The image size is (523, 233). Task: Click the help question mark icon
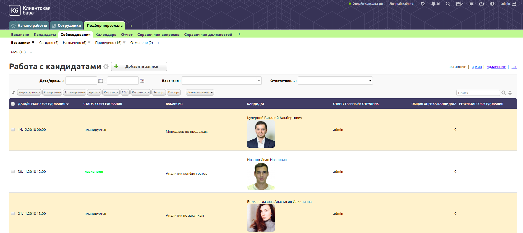tap(492, 4)
